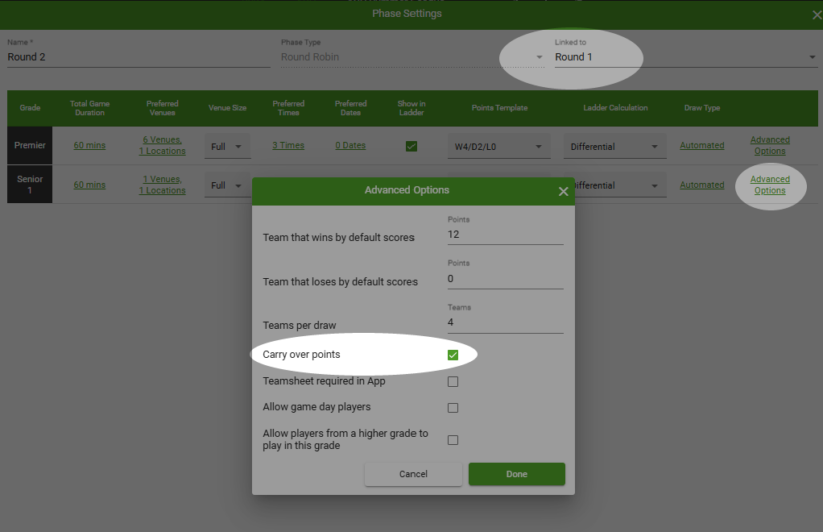This screenshot has width=823, height=532.
Task: Open Senior 1 Ladder Calculation dropdown
Action: [x=620, y=185]
